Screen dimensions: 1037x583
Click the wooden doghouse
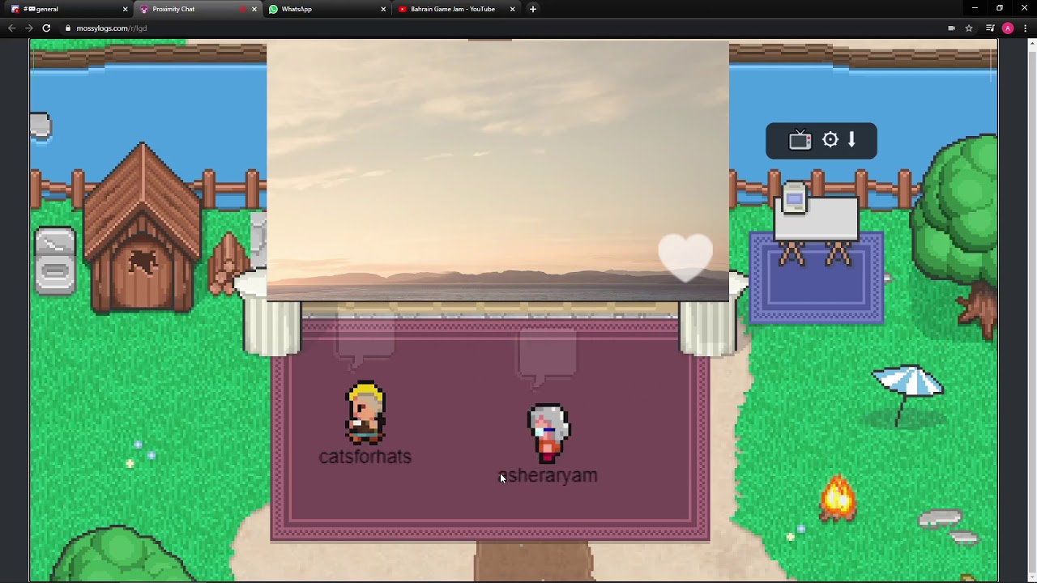click(x=143, y=228)
